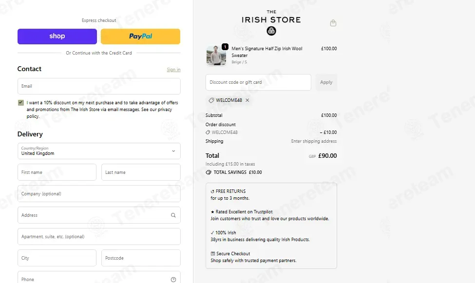The width and height of the screenshot is (475, 283).
Task: Click the search icon in Address field
Action: (173, 215)
